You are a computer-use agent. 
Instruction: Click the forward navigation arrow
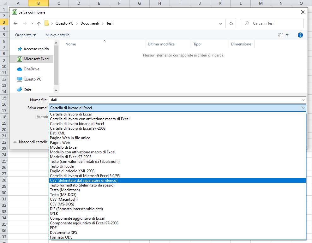pos(25,23)
